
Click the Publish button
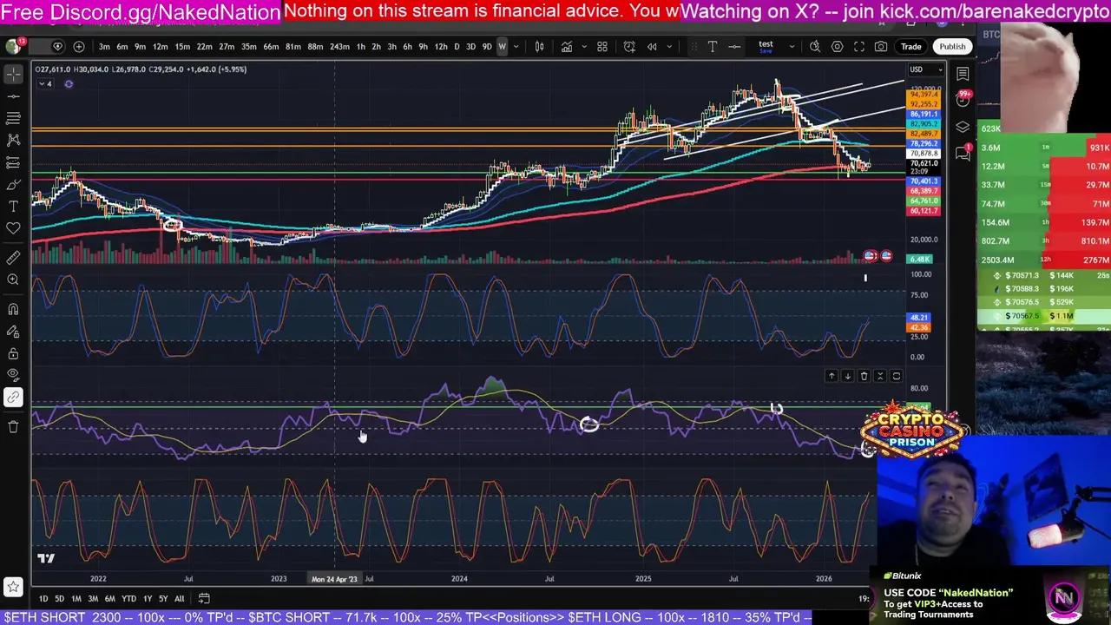pyautogui.click(x=951, y=46)
